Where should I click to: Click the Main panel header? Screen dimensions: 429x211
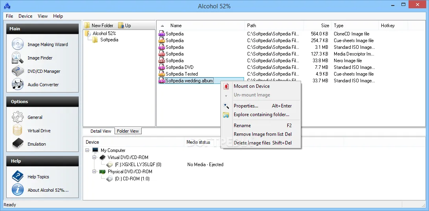tap(43, 29)
